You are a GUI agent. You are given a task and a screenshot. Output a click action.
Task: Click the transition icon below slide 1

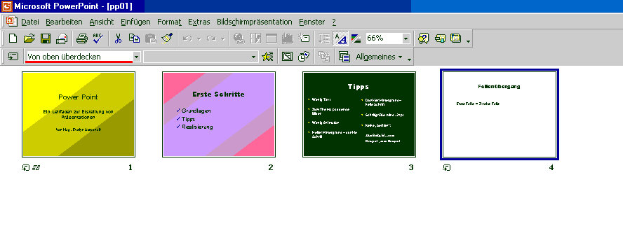click(x=25, y=167)
